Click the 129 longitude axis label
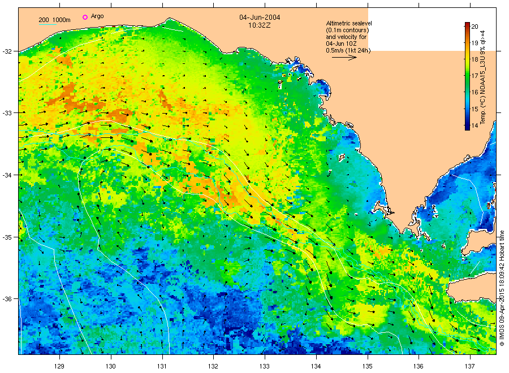 point(59,366)
